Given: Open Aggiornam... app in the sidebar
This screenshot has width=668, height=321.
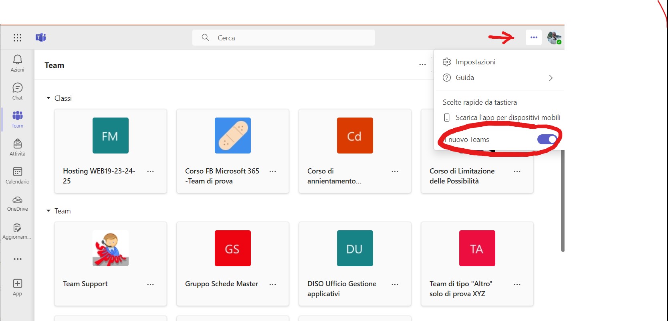Looking at the screenshot, I should tap(17, 231).
